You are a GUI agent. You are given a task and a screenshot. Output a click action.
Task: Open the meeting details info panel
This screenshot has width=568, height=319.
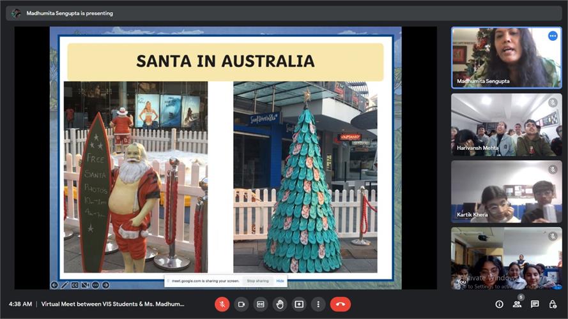[x=499, y=304]
